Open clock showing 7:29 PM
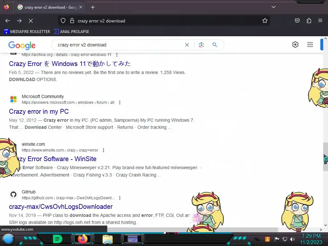The height and width of the screenshot is (246, 328). pyautogui.click(x=311, y=239)
